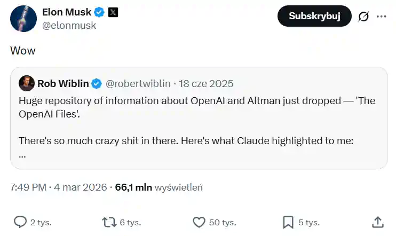Click the 7:49 PM timestamp link

[29, 187]
